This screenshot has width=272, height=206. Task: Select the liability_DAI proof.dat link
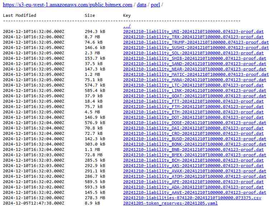pyautogui.click(x=193, y=128)
